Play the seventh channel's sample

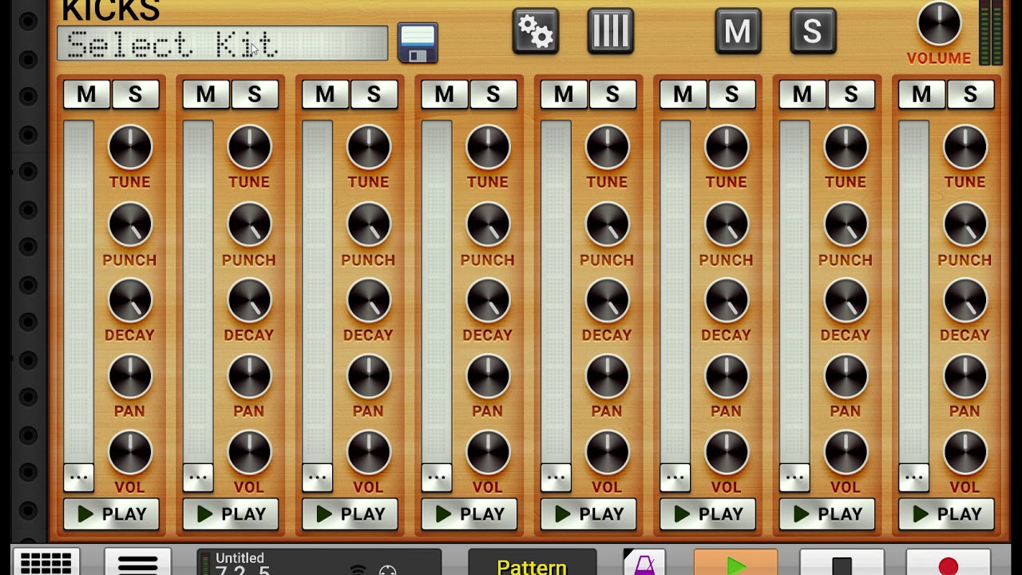(827, 514)
